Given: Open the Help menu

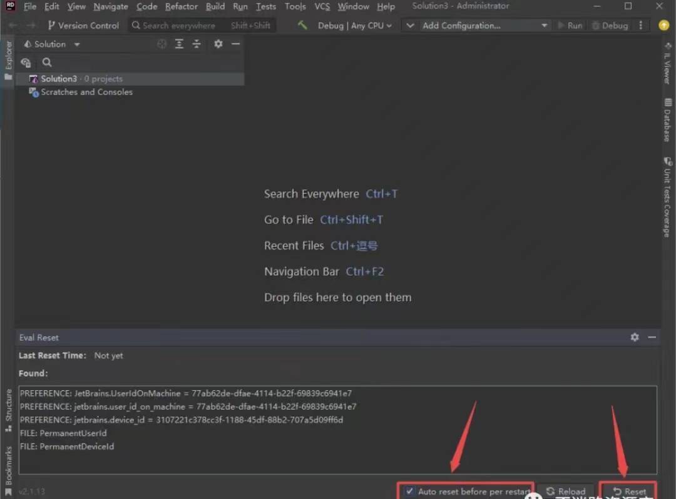Looking at the screenshot, I should point(386,6).
